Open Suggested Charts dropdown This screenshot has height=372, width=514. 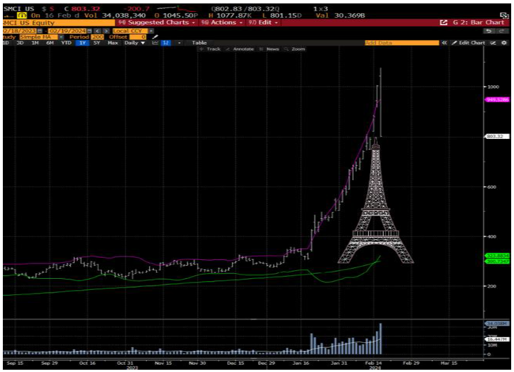point(156,22)
